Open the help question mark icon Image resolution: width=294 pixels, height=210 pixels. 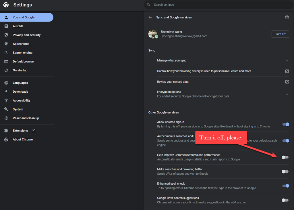(287, 18)
